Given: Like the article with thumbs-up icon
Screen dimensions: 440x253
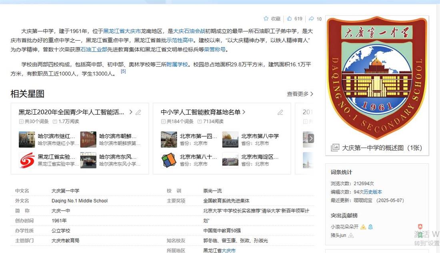Looking at the screenshot, I should (x=290, y=18).
